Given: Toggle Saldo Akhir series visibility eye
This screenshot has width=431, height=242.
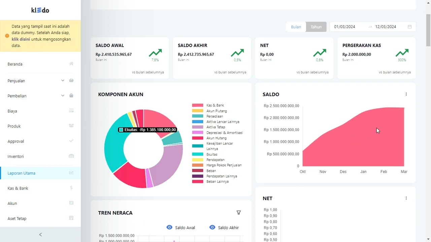Looking at the screenshot, I should tap(212, 228).
